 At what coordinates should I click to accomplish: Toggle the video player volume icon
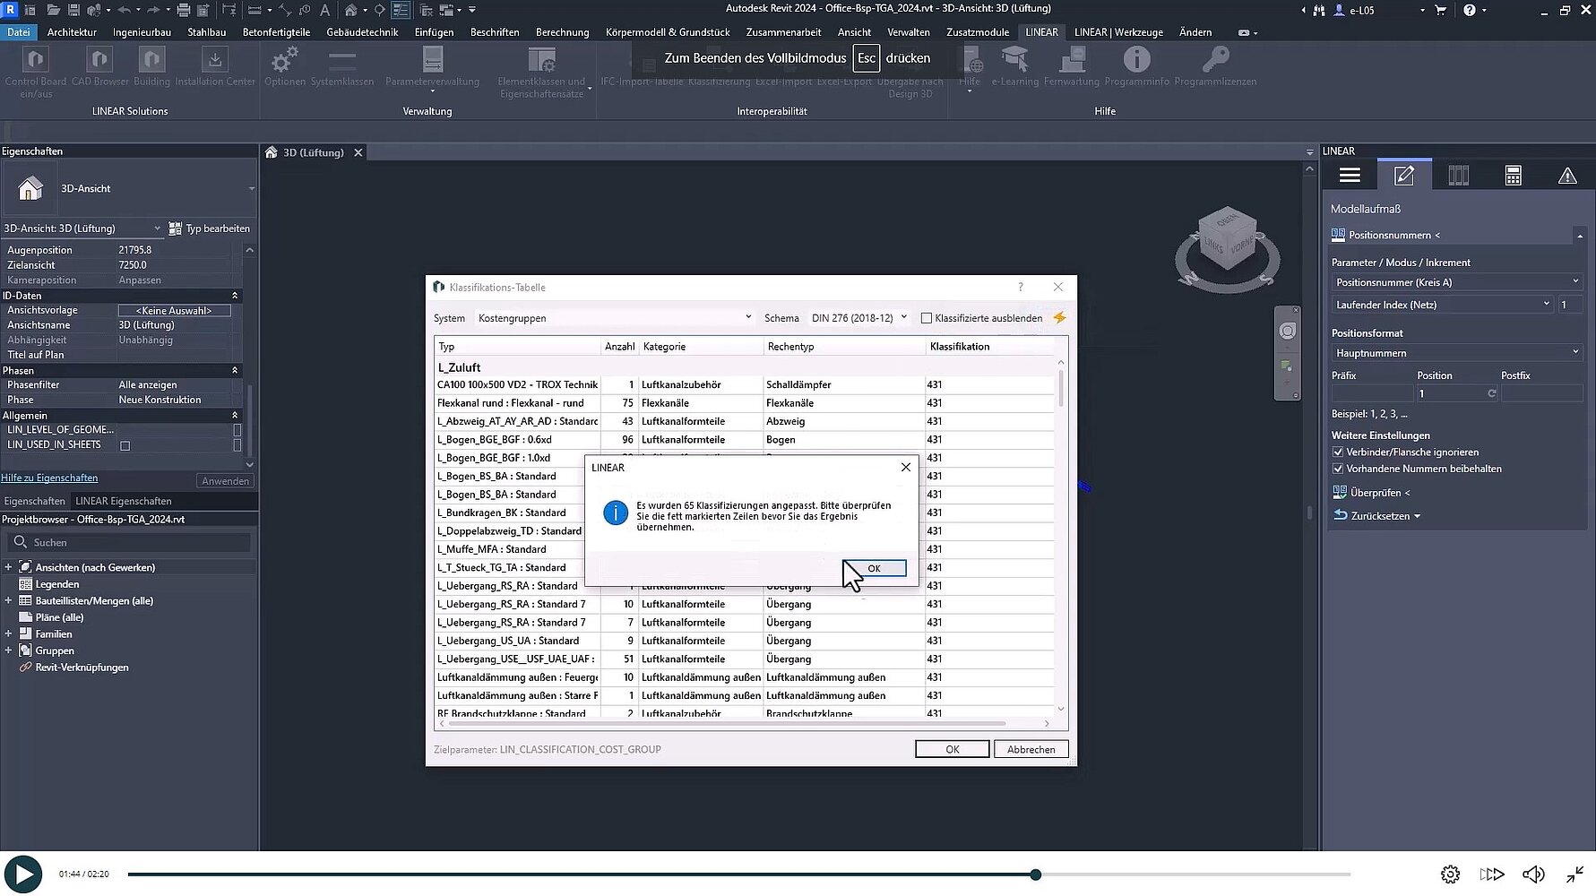tap(1533, 874)
